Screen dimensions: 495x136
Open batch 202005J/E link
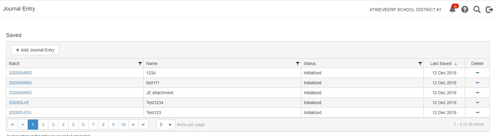click(19, 103)
